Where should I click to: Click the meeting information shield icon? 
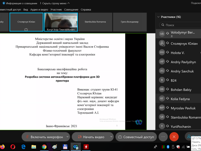[x=4, y=3]
